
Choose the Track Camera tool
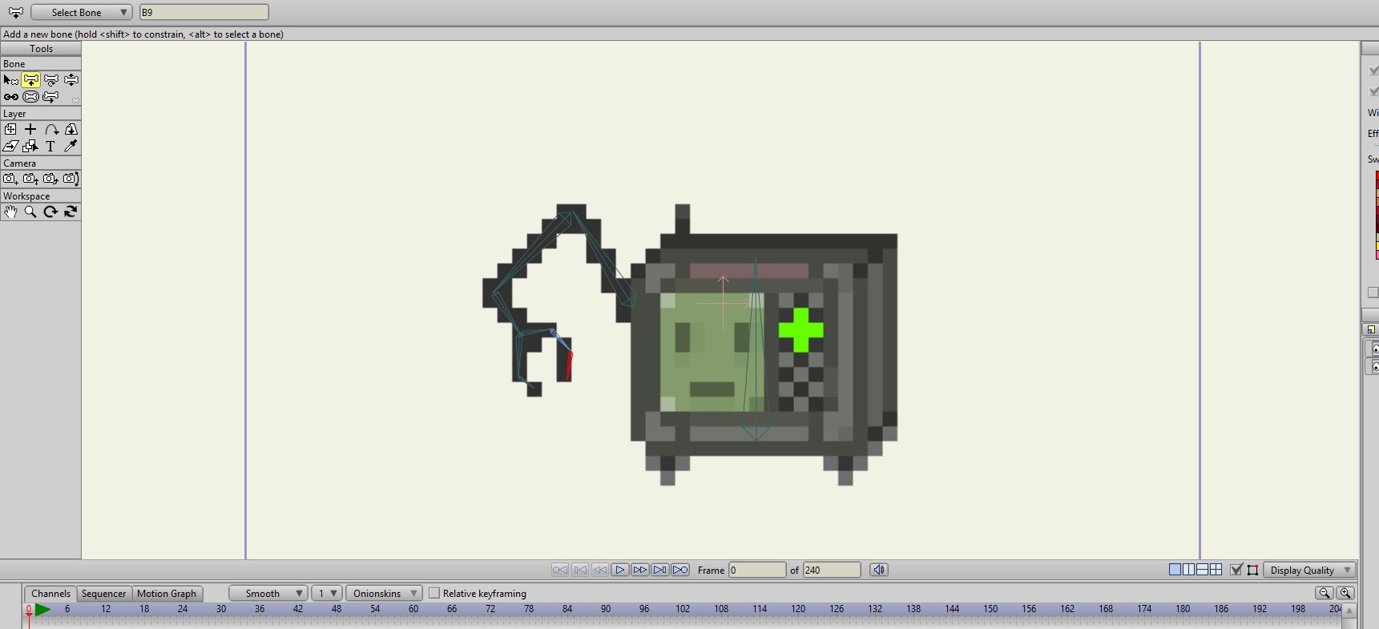click(x=10, y=179)
